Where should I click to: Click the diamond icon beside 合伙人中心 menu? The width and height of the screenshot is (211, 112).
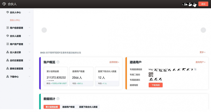pyautogui.click(x=8, y=12)
